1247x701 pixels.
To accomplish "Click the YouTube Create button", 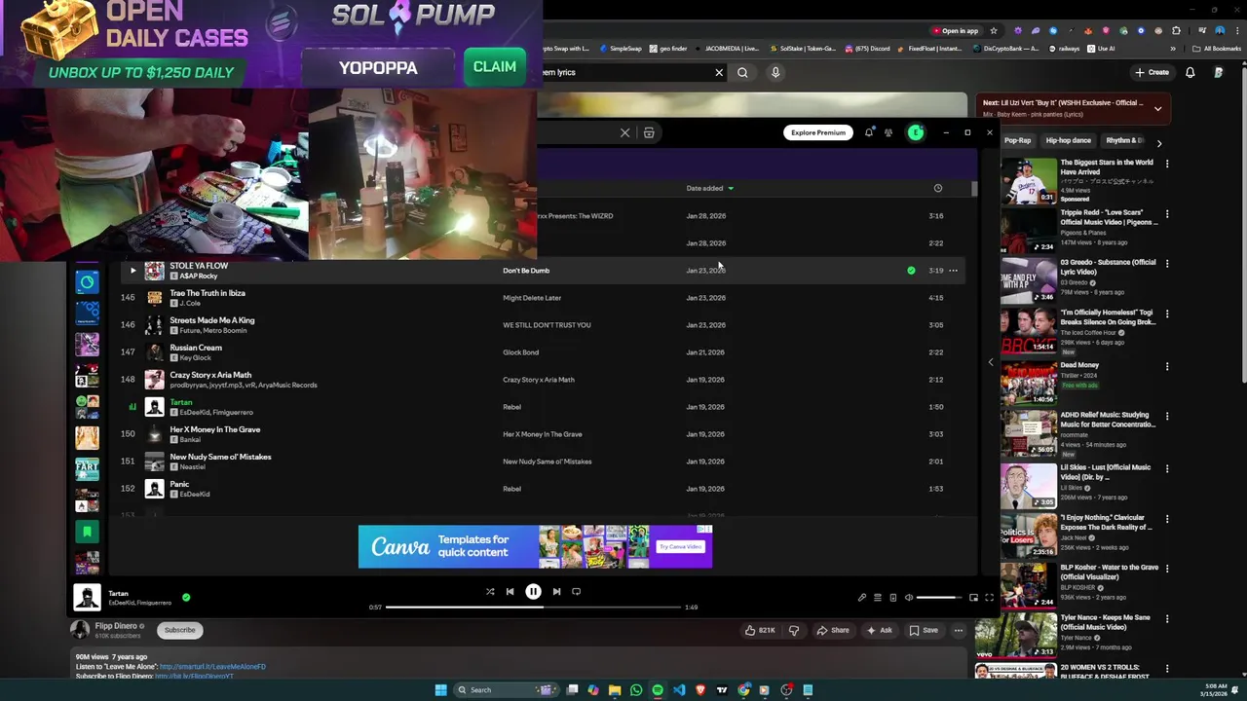I will [1152, 72].
